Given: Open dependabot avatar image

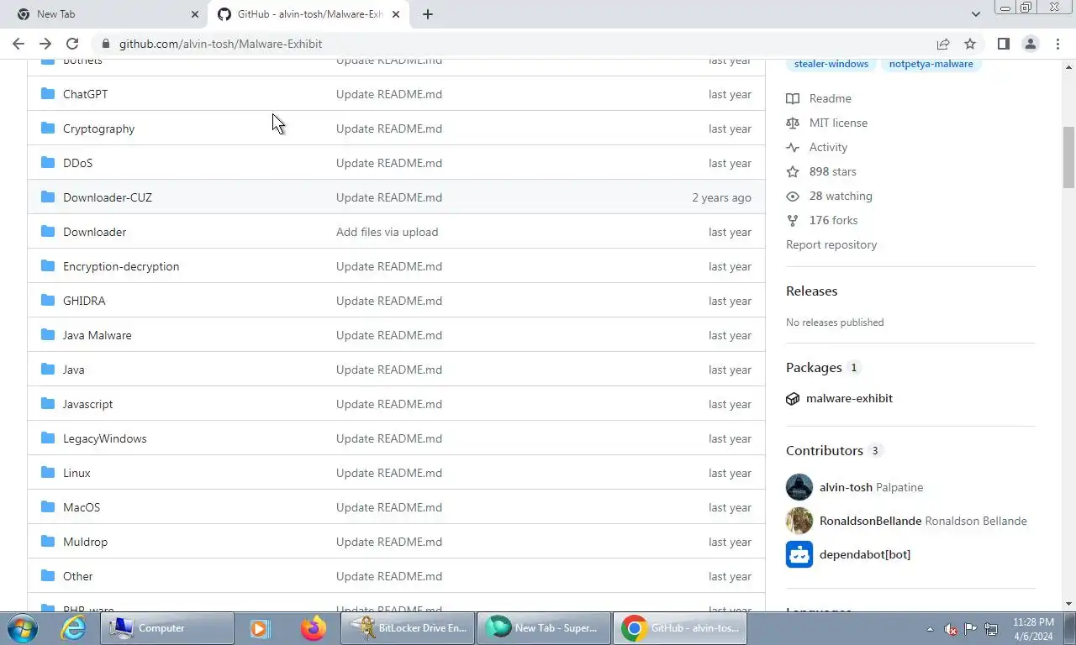Looking at the screenshot, I should point(799,554).
